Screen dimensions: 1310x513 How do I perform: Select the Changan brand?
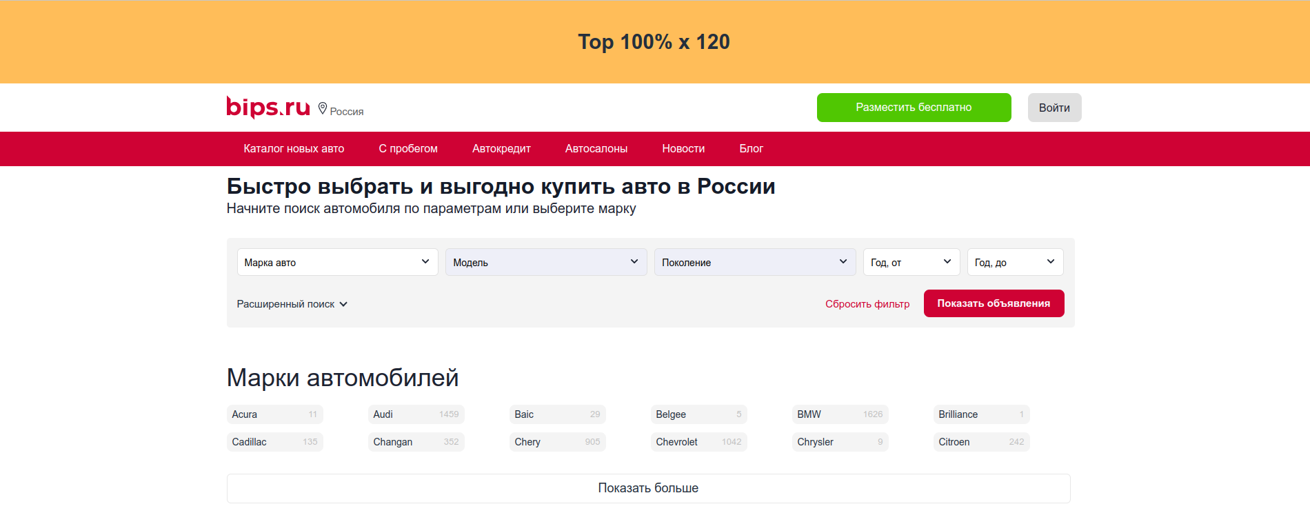pos(416,442)
